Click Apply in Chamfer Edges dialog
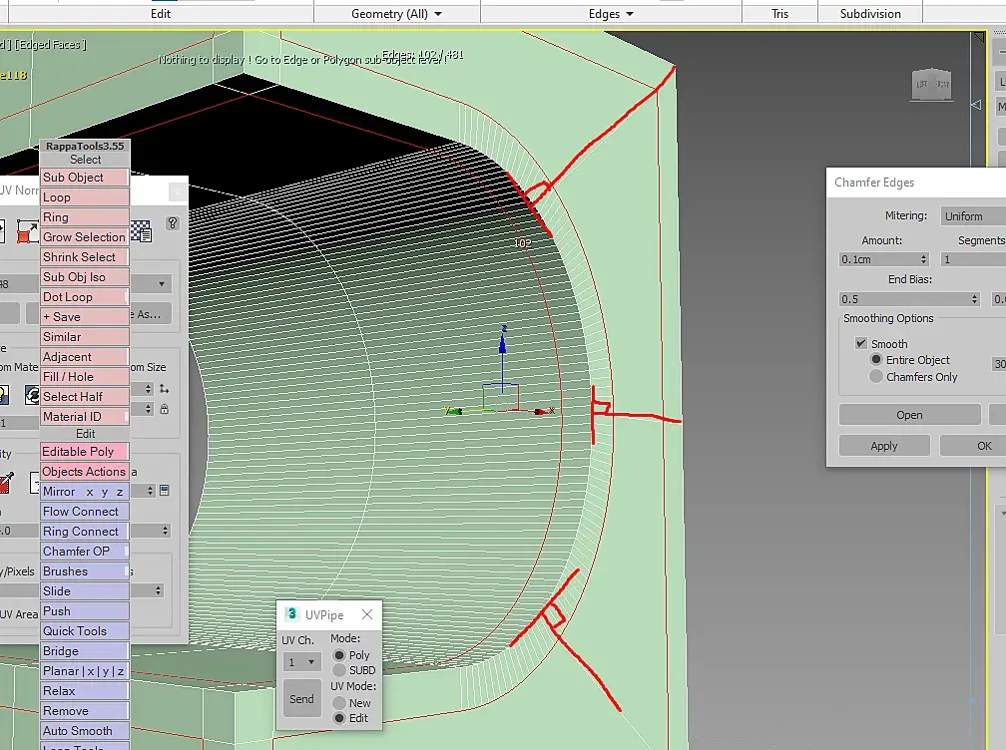Screen dimensions: 1006x750 pos(883,446)
